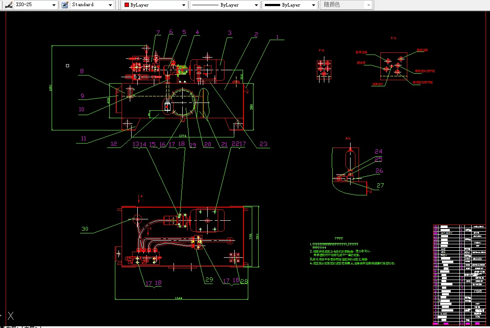Open the ISO-25 dimension style dropdown
The height and width of the screenshot is (328, 490).
click(x=36, y=5)
